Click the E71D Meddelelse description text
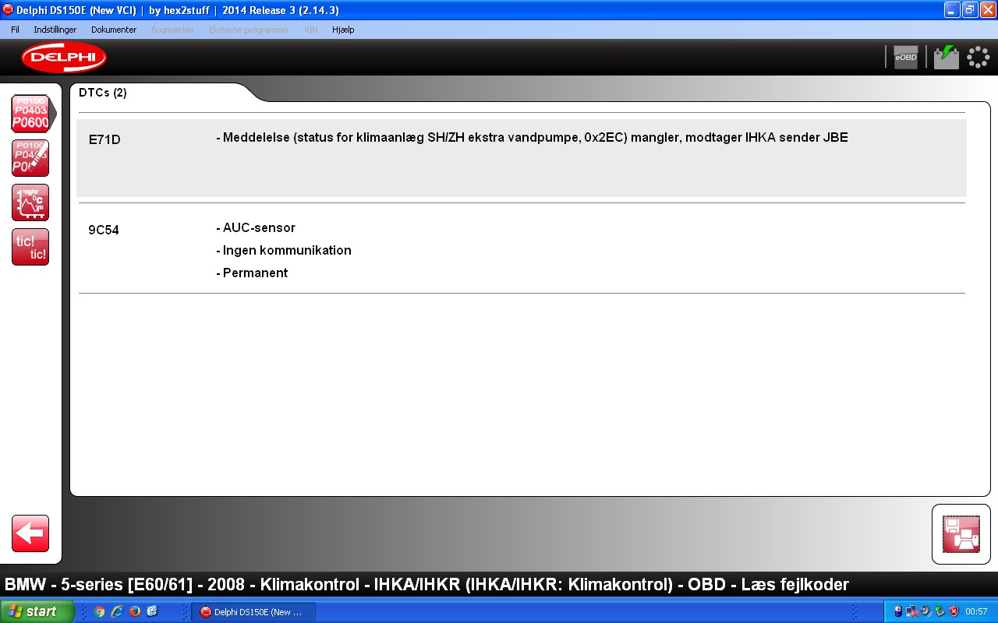The image size is (998, 623). pyautogui.click(x=532, y=138)
